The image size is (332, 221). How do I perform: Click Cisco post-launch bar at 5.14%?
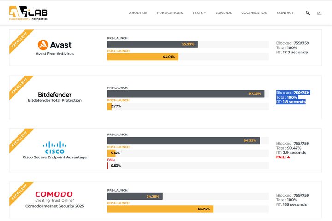coord(112,153)
